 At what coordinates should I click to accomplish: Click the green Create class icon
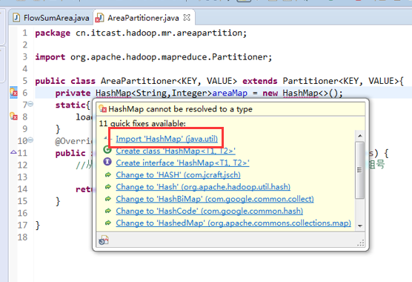[x=107, y=150]
